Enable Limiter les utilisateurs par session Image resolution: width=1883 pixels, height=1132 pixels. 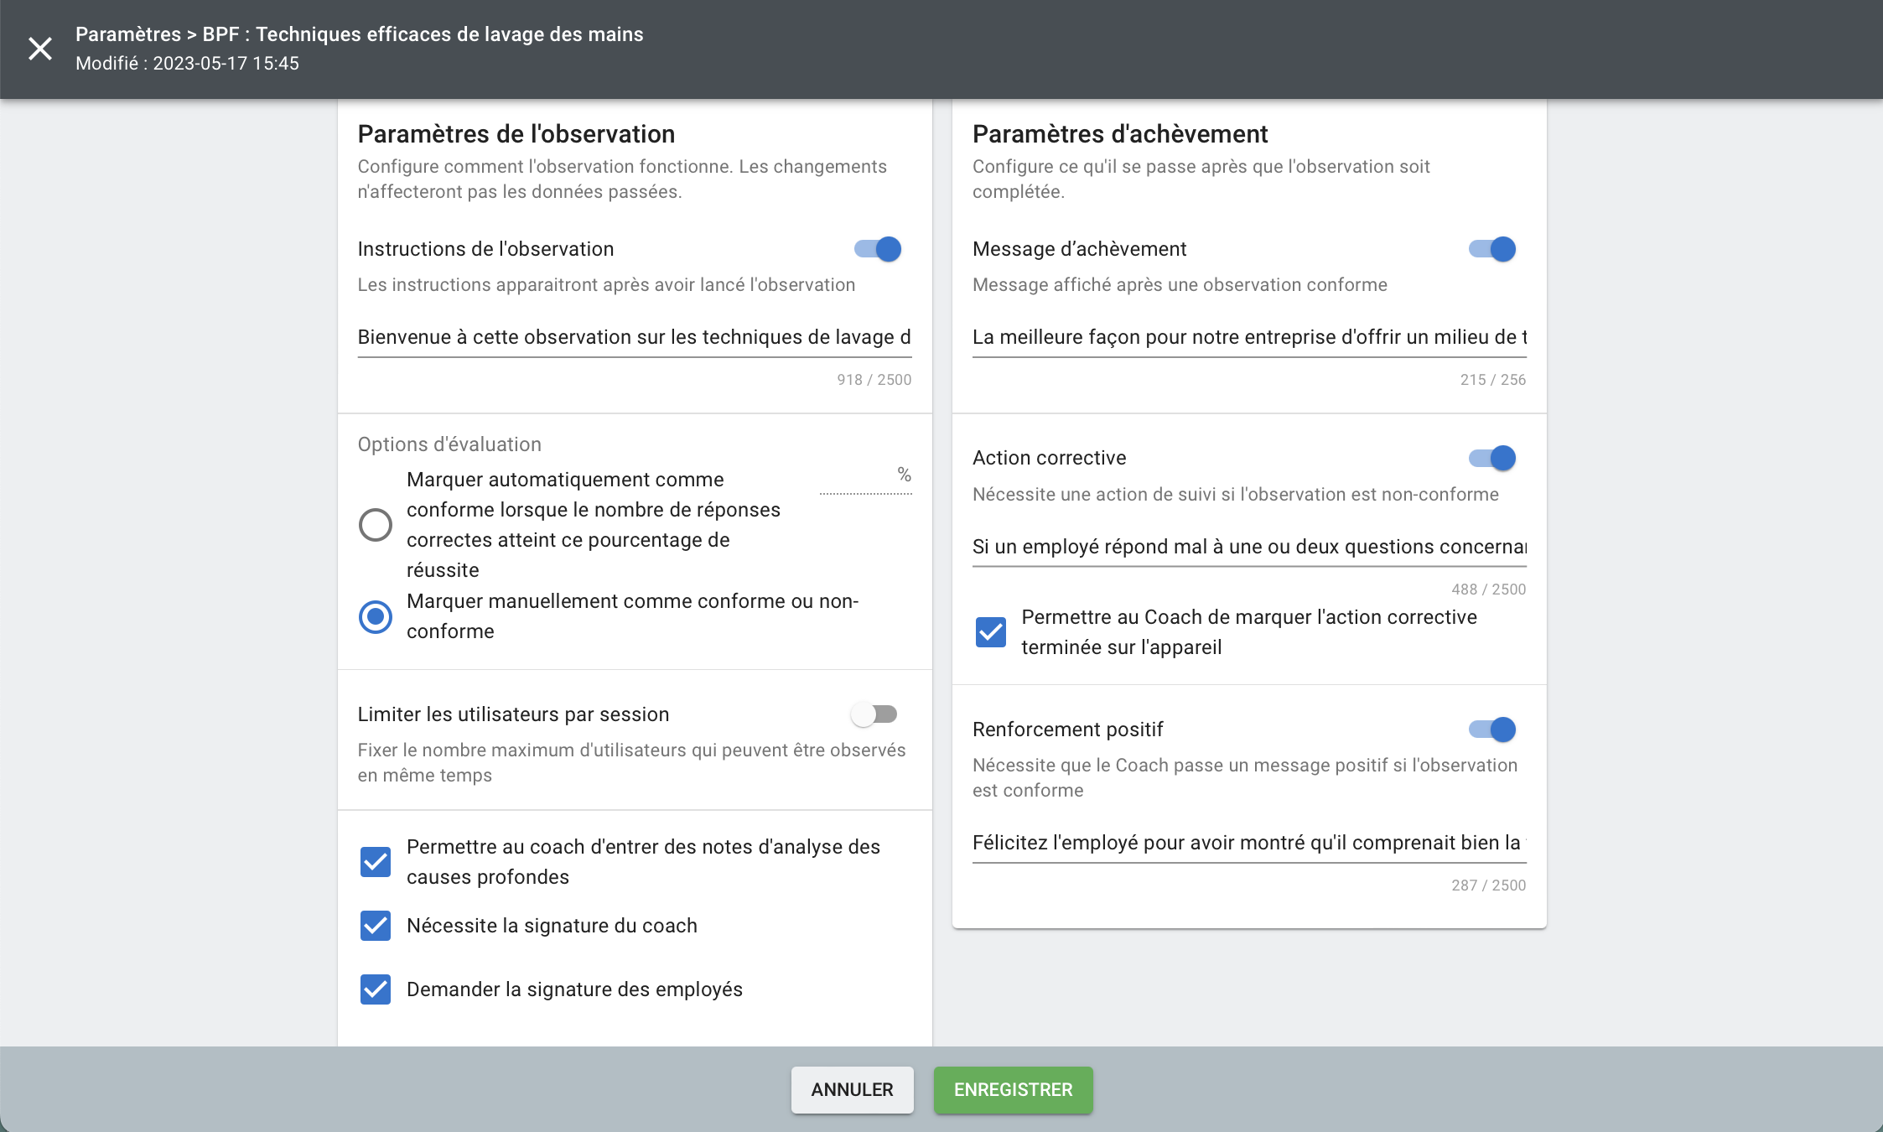coord(874,714)
